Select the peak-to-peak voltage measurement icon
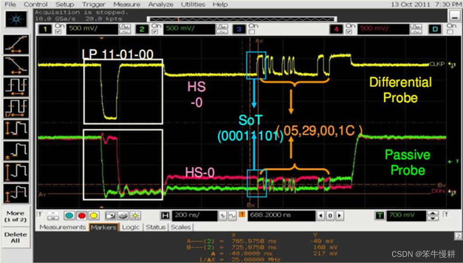The height and width of the screenshot is (263, 463). tap(16, 129)
